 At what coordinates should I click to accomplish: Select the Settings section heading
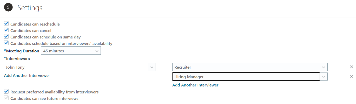pyautogui.click(x=30, y=8)
